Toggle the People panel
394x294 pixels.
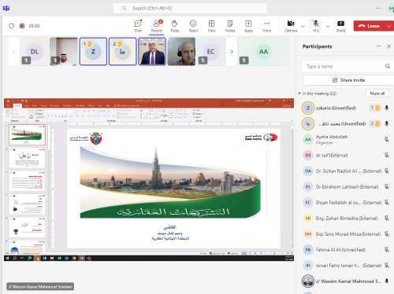[x=157, y=26]
